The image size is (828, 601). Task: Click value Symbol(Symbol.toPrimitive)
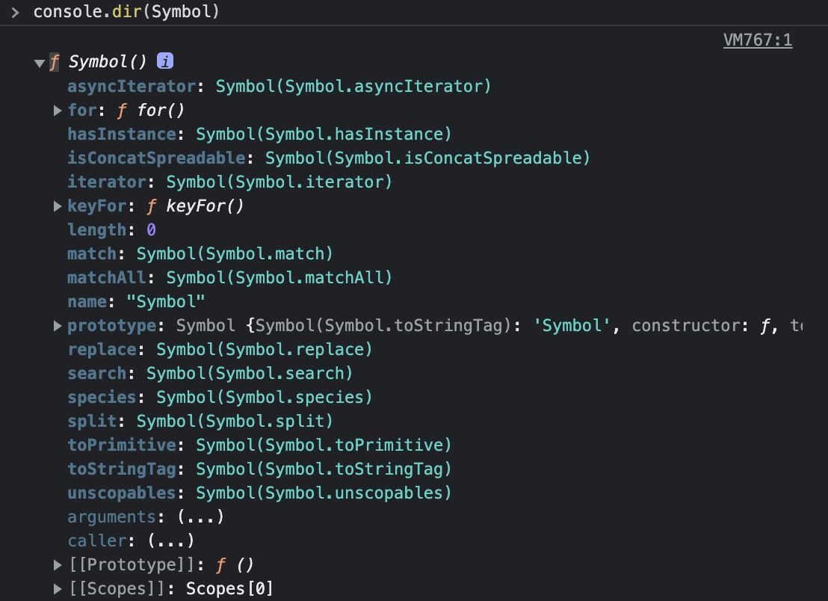point(324,446)
